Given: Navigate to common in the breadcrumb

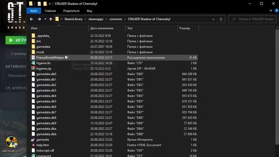Looking at the screenshot, I should [x=116, y=19].
